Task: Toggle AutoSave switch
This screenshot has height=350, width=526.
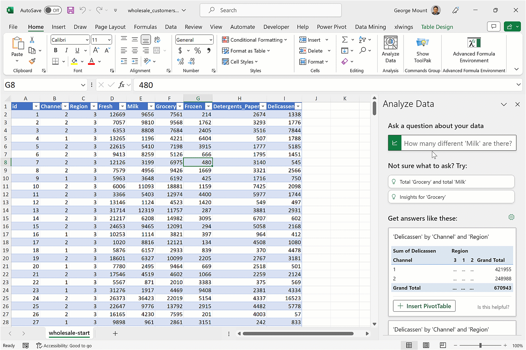Action: 53,10
